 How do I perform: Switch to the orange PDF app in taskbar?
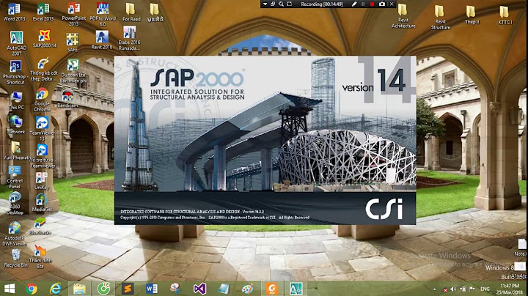pos(272,289)
